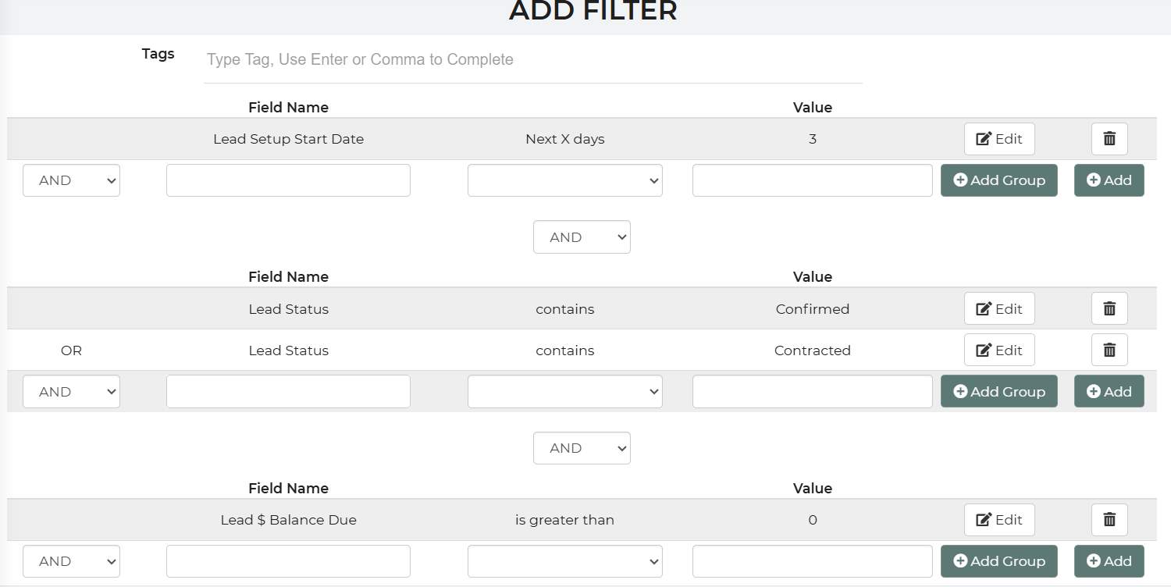The height and width of the screenshot is (587, 1171).
Task: Delete the Lead Status Confirmed filter row
Action: click(x=1109, y=308)
